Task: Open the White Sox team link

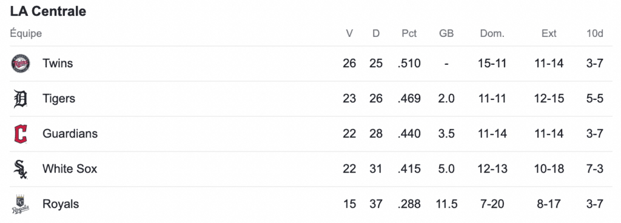Action: 70,169
